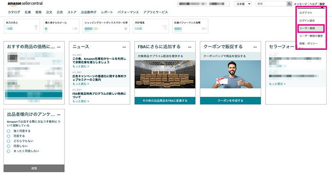Click the Amazon在庫処分セール news headline
Viewport: 332px width, 177px height.
point(99,60)
